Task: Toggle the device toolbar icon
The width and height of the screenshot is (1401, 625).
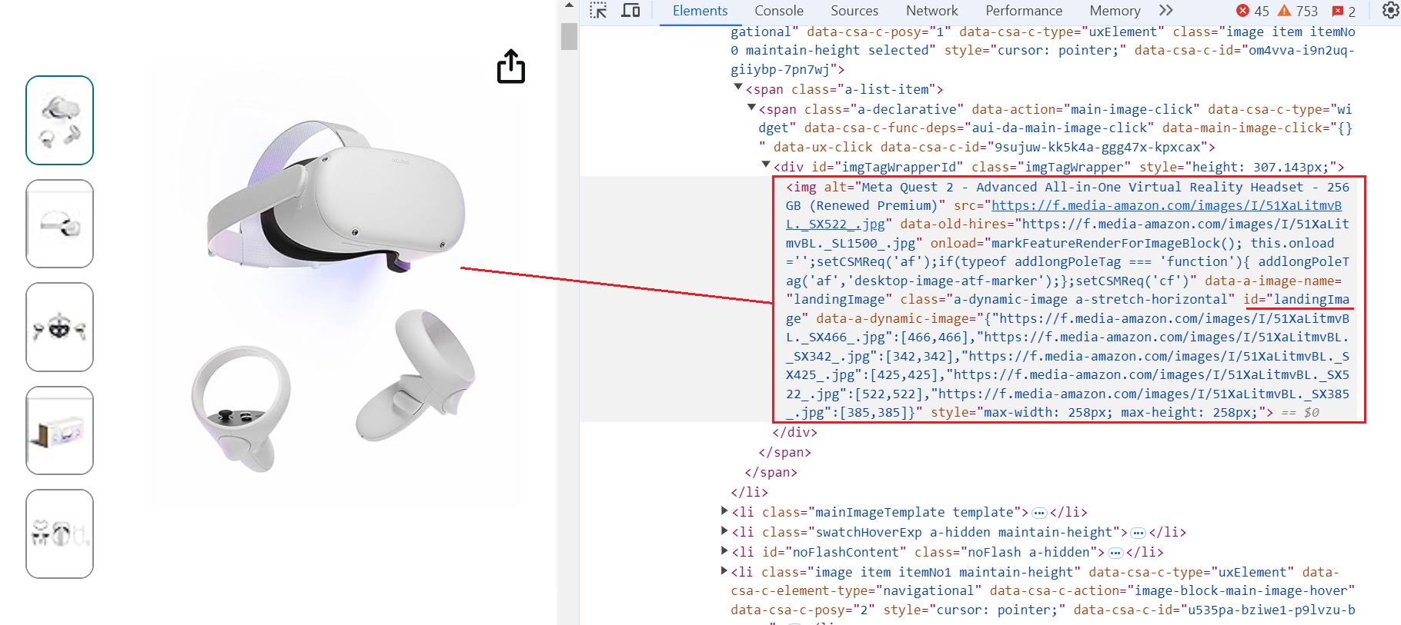Action: [x=630, y=11]
